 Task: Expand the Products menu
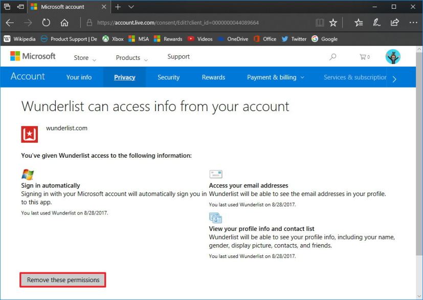pos(131,58)
